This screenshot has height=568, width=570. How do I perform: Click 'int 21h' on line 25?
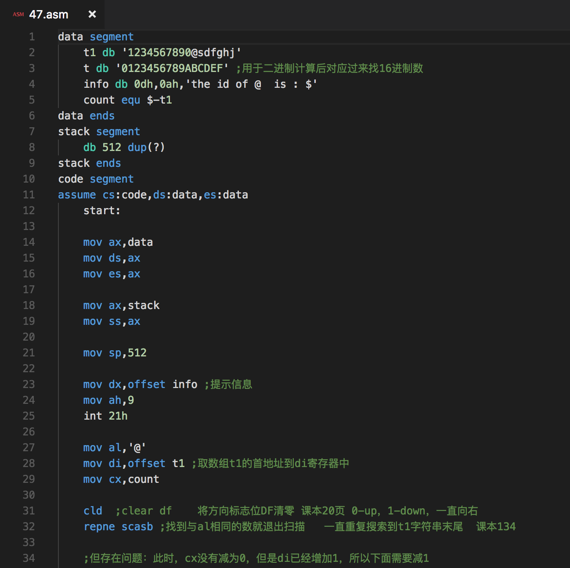[105, 416]
